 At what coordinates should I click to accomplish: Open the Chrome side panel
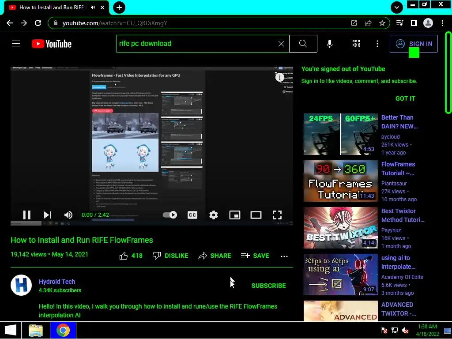414,23
